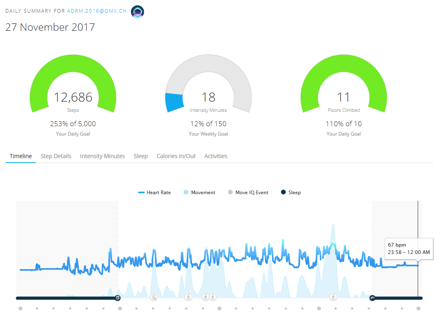Switch to the Calories In/Out tab

176,156
